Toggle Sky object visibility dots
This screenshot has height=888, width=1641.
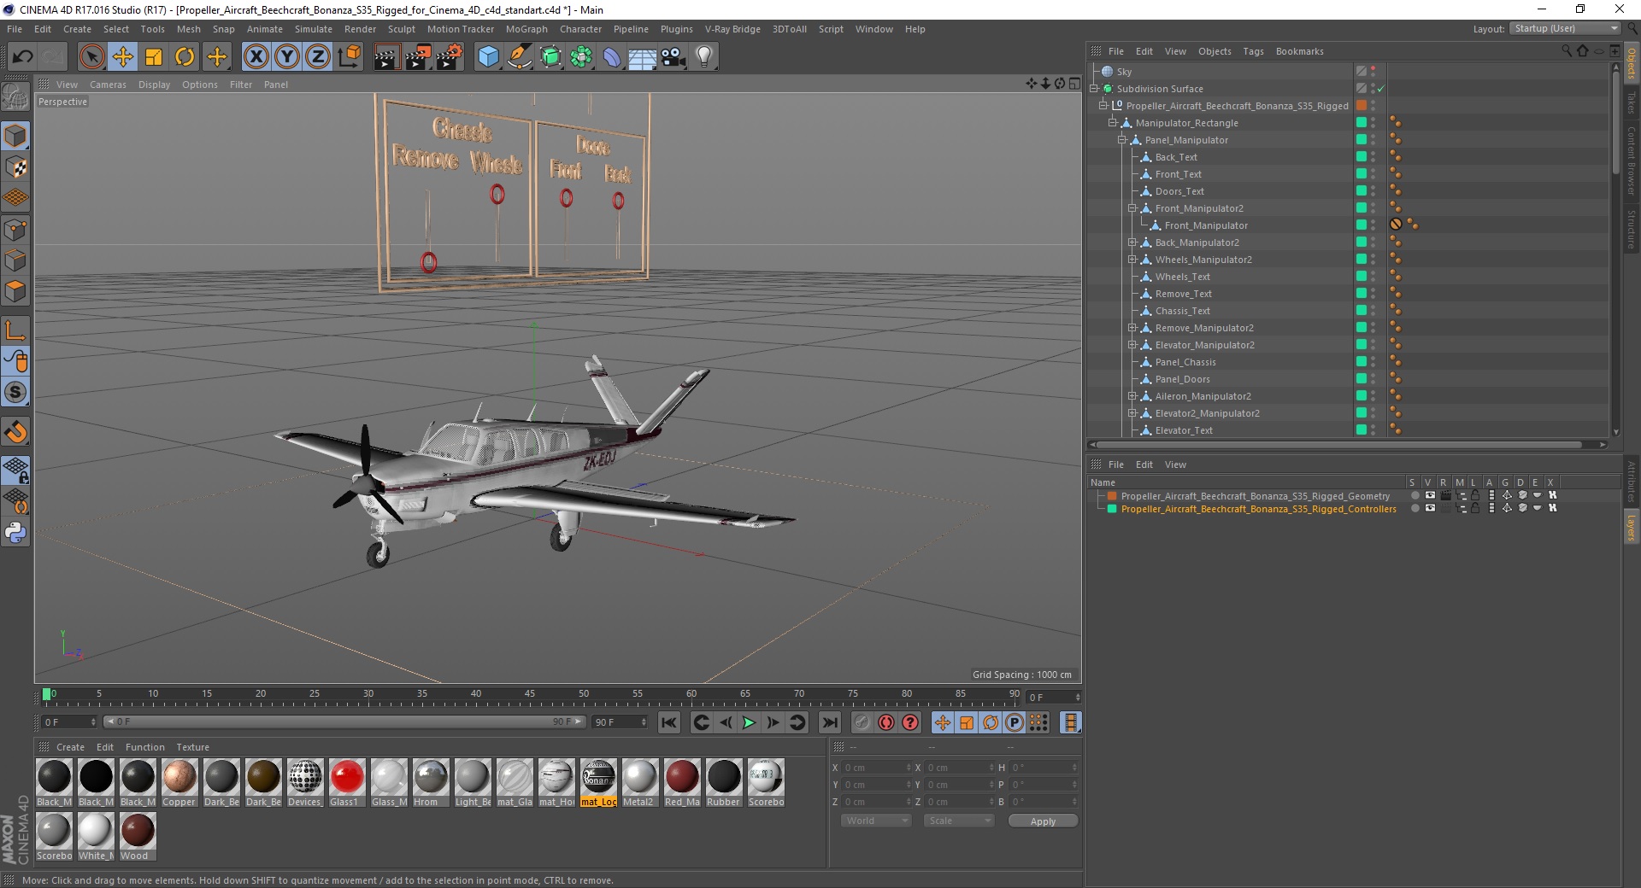[x=1373, y=72]
